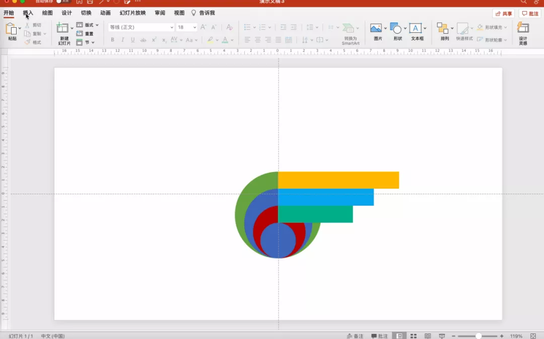Screen dimensions: 544x339
Task: Insert a Text Box (文本框)
Action: click(415, 28)
